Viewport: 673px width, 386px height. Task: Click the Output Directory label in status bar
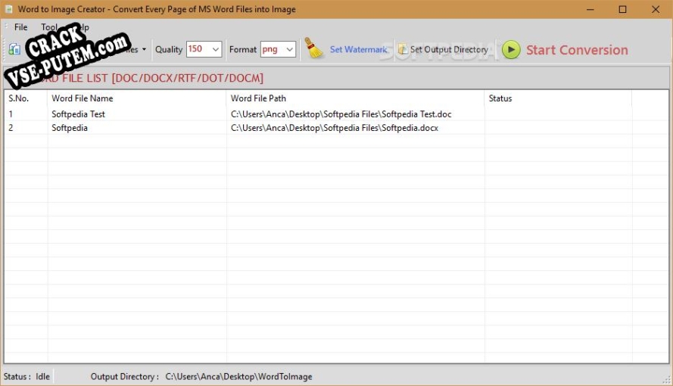(124, 377)
